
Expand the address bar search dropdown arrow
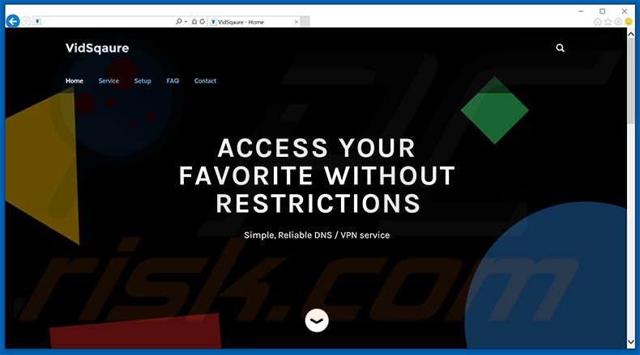coord(186,22)
